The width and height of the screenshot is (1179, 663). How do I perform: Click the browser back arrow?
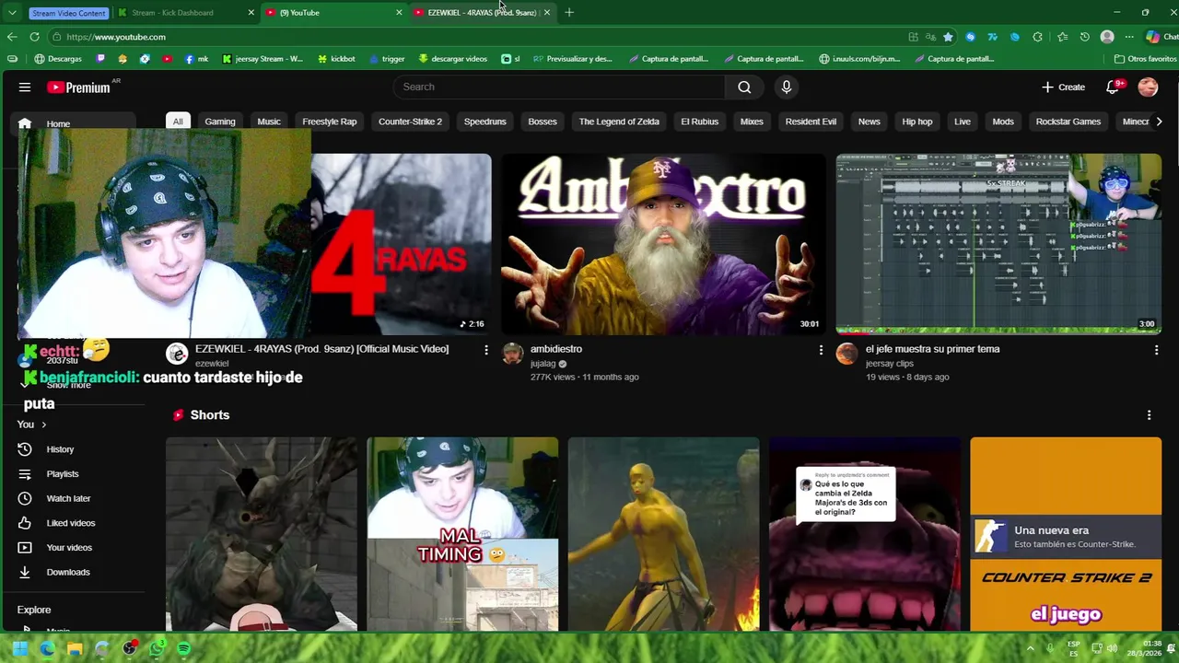(x=12, y=37)
